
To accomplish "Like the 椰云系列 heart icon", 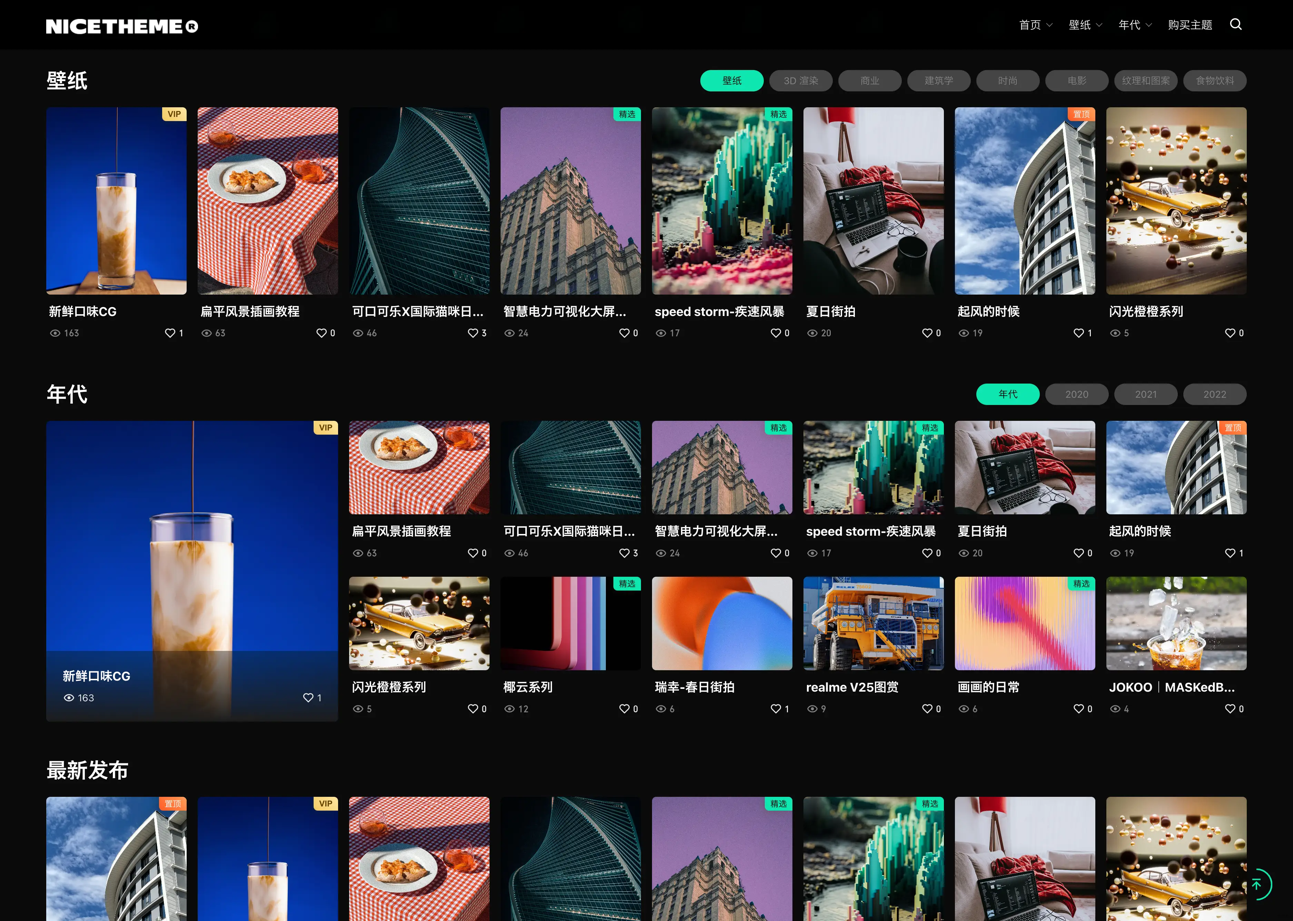I will (624, 708).
